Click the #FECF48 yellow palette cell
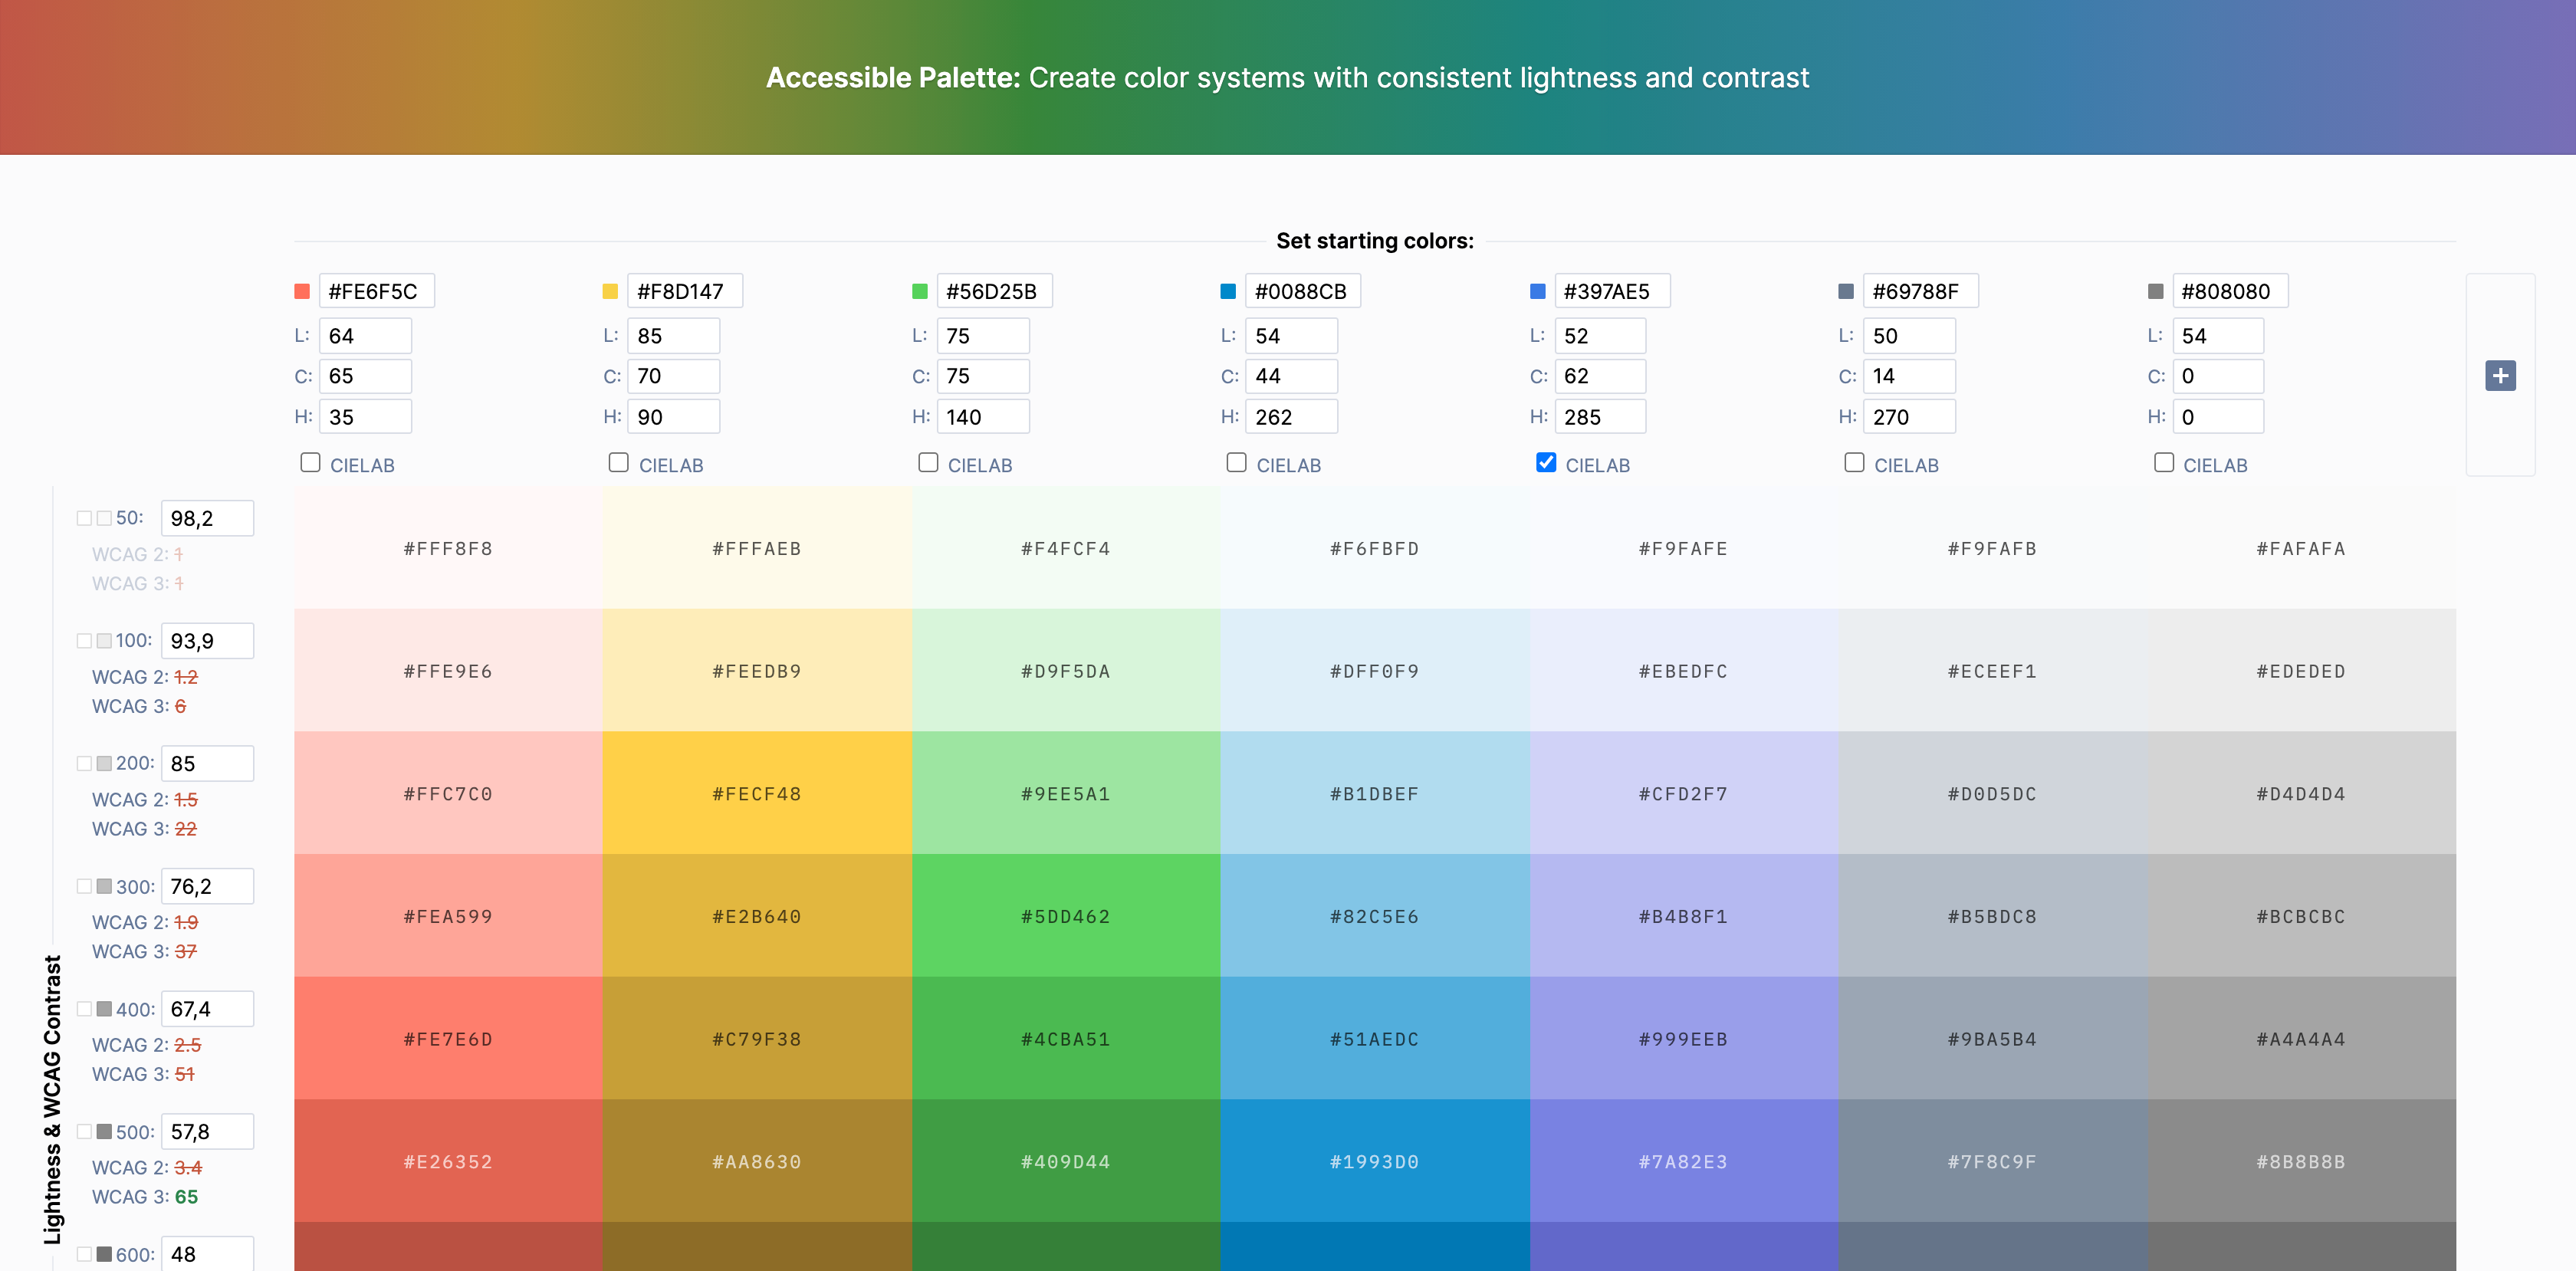2576x1271 pixels. click(x=756, y=794)
